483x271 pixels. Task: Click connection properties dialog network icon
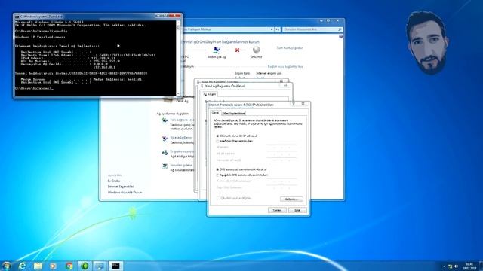click(x=202, y=86)
